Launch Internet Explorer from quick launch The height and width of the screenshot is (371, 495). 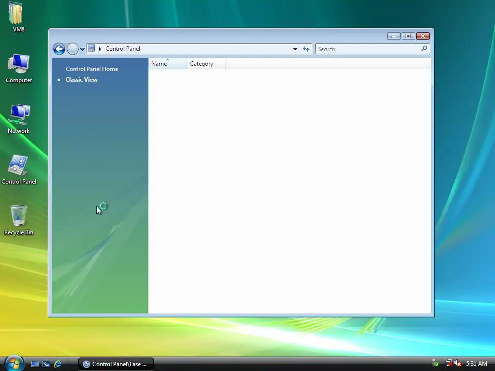pyautogui.click(x=58, y=364)
